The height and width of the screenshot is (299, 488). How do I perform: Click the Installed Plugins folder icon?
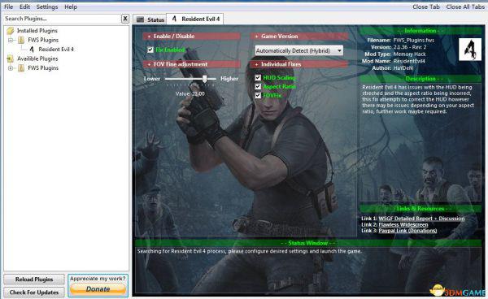tap(11, 31)
